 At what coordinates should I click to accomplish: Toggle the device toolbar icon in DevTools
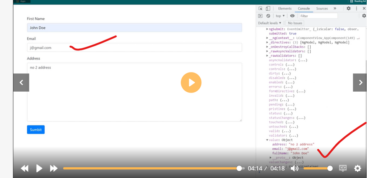click(268, 8)
